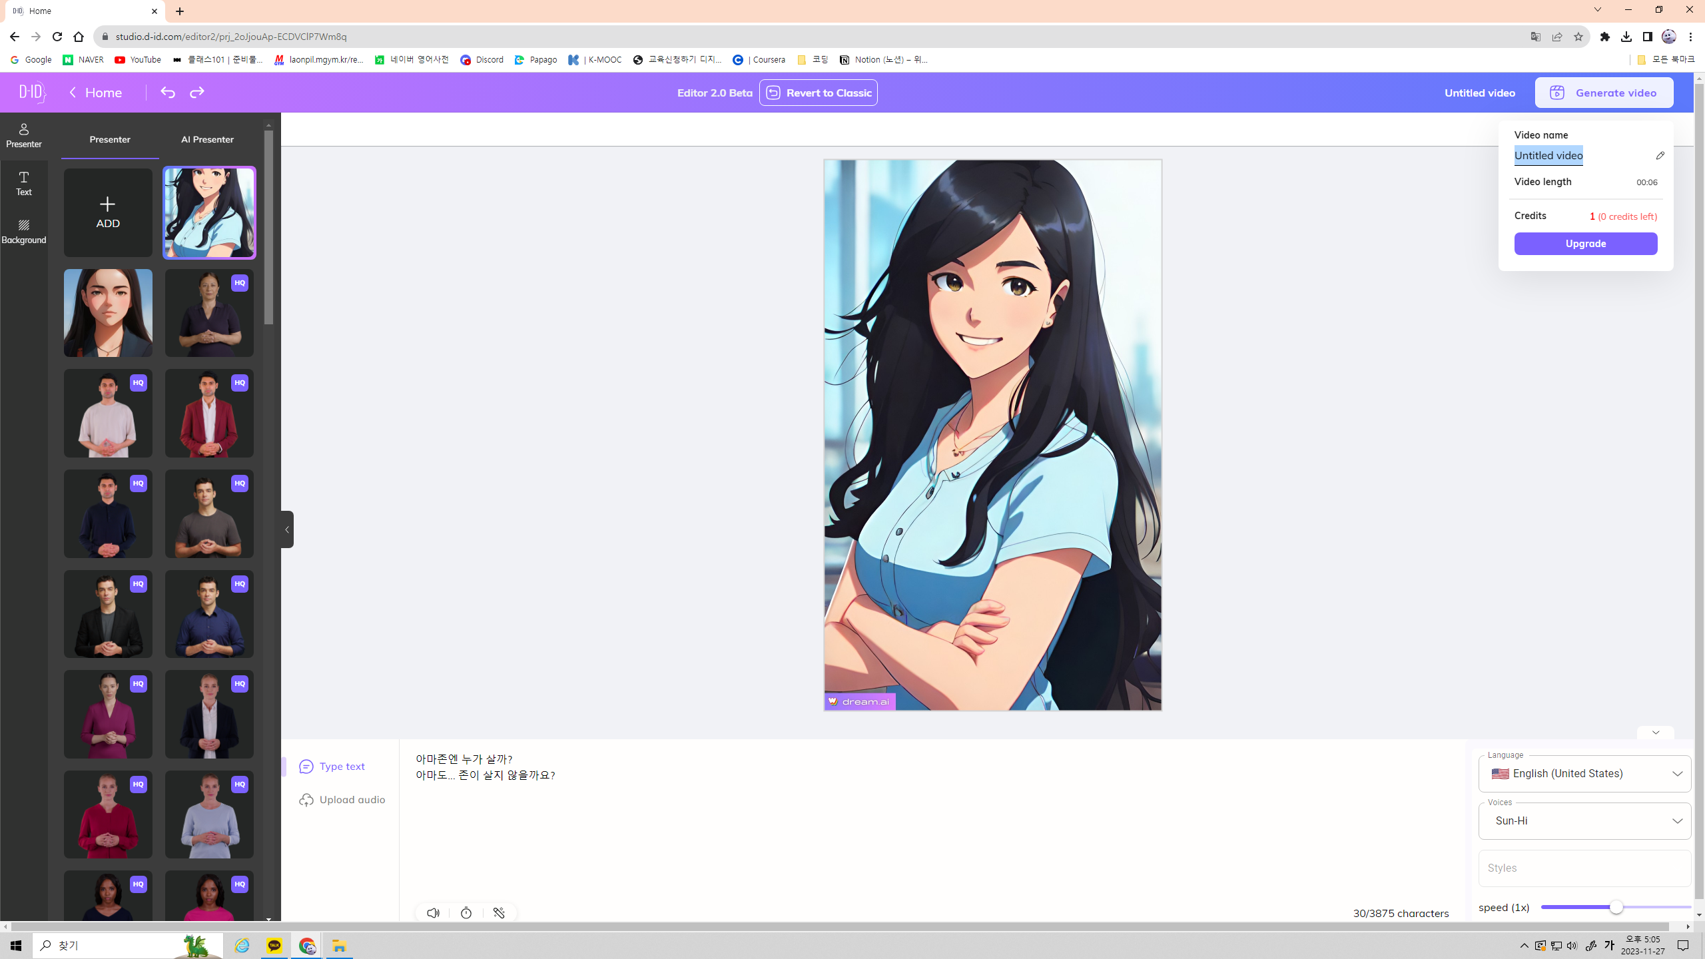Collapse the presenter sidebar with the side arrow
The height and width of the screenshot is (959, 1705).
click(x=287, y=529)
